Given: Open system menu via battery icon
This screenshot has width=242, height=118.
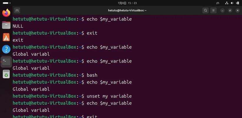Looking at the screenshot, I should 238,3.
